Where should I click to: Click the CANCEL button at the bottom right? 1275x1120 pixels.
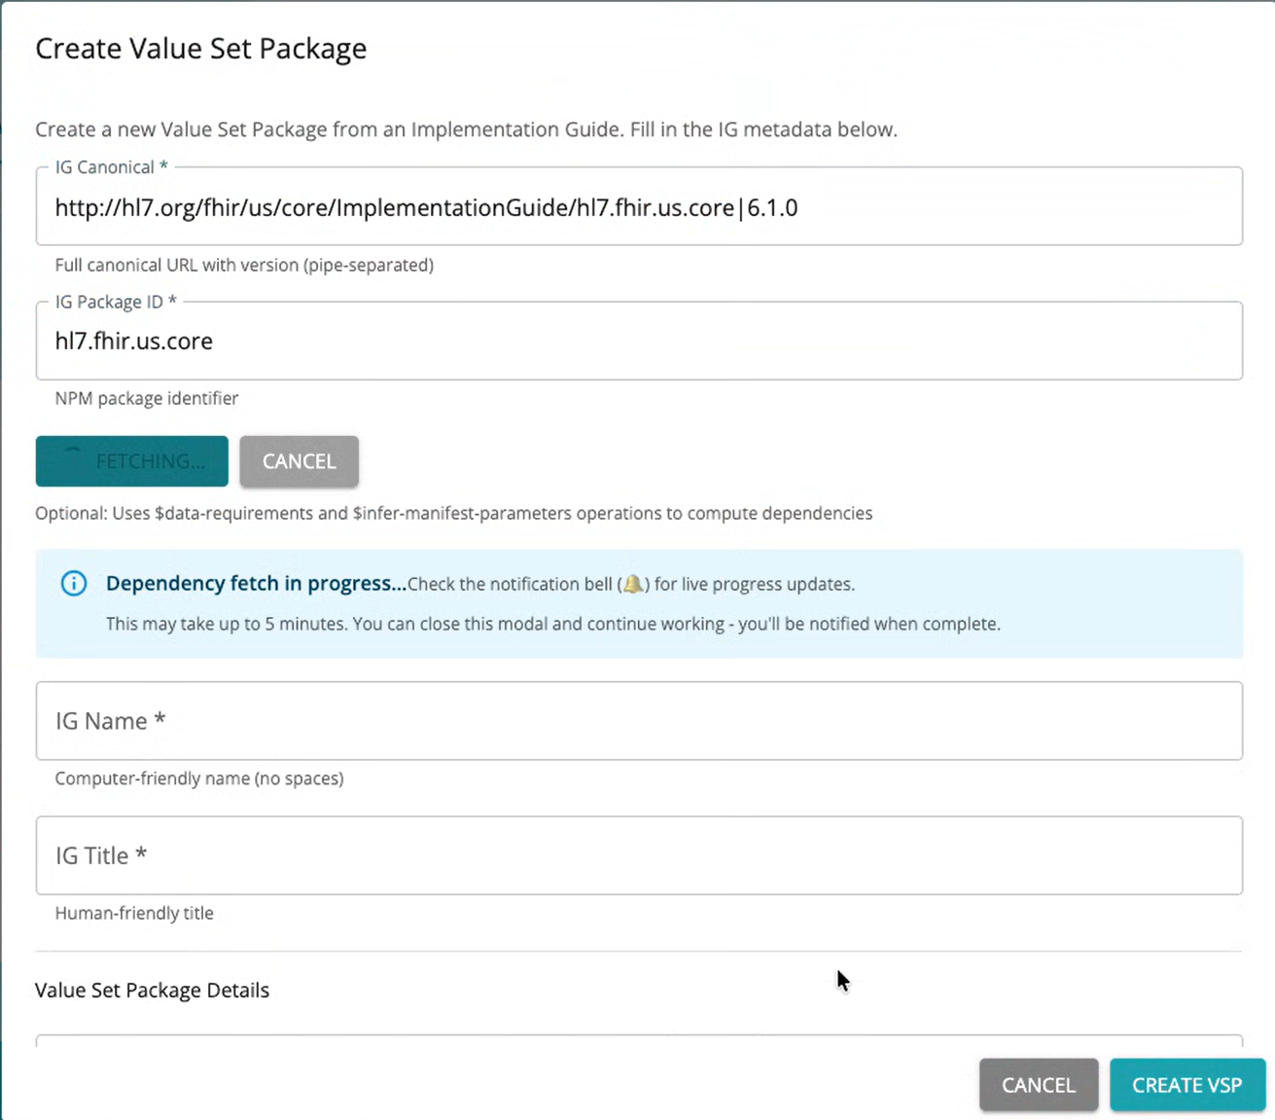(x=1038, y=1084)
